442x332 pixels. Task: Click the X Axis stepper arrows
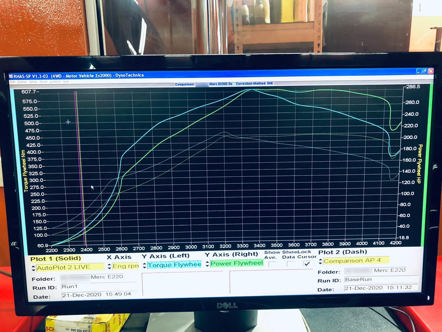pyautogui.click(x=109, y=266)
